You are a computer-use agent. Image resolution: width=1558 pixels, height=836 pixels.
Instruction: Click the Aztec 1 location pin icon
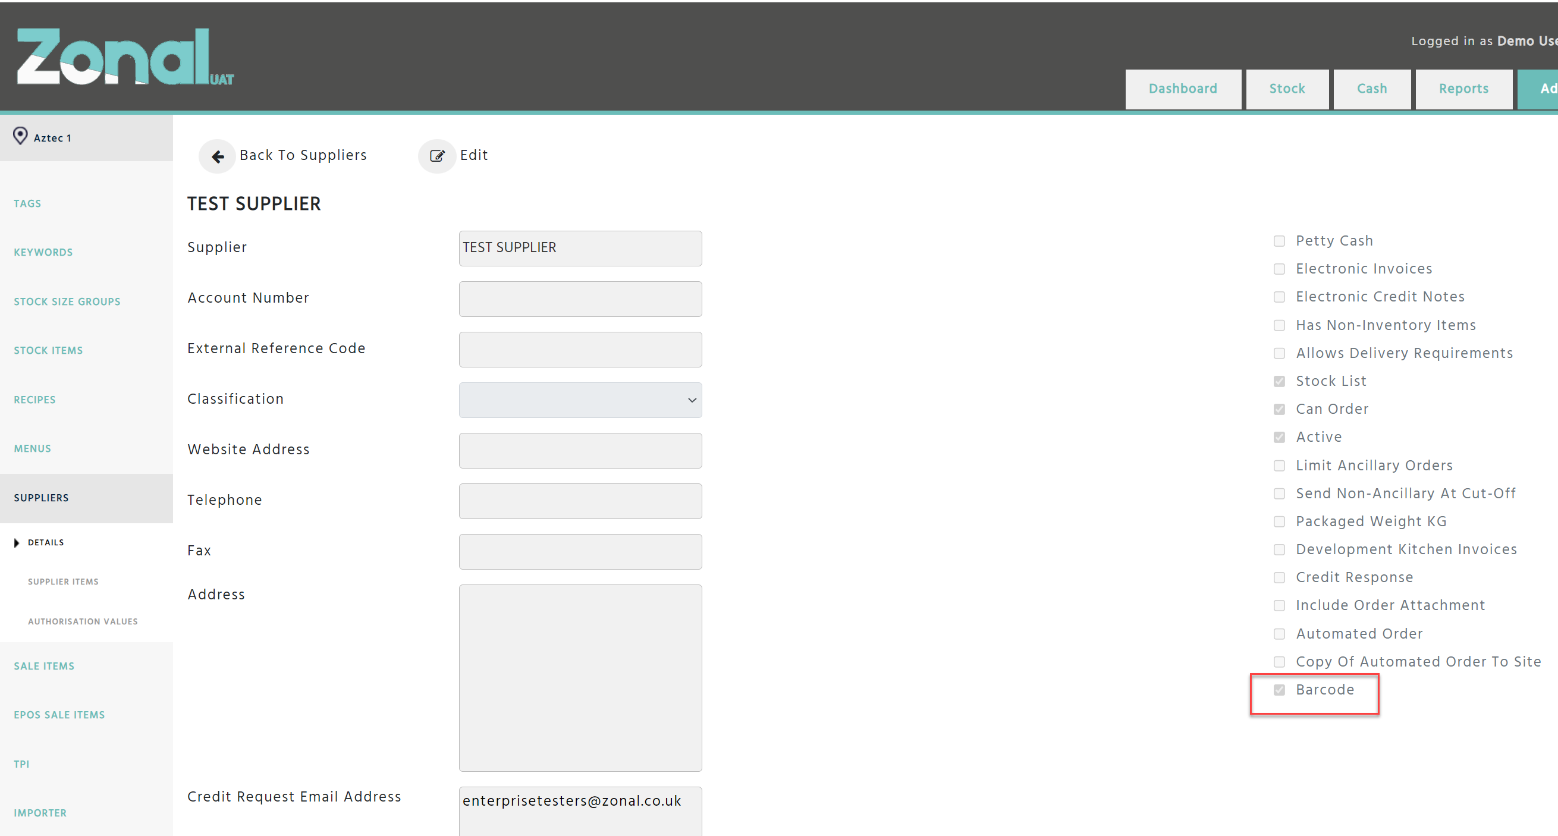pos(20,136)
